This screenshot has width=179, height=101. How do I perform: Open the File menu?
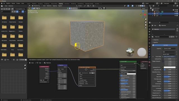(4, 3)
